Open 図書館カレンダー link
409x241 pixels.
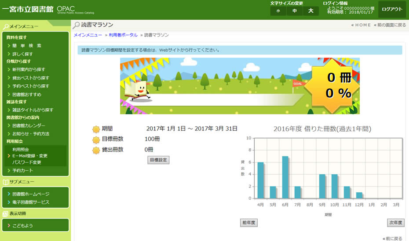tap(29, 126)
